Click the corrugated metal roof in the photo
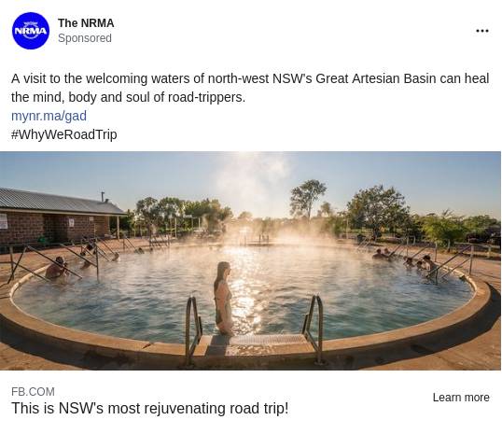 pos(58,200)
